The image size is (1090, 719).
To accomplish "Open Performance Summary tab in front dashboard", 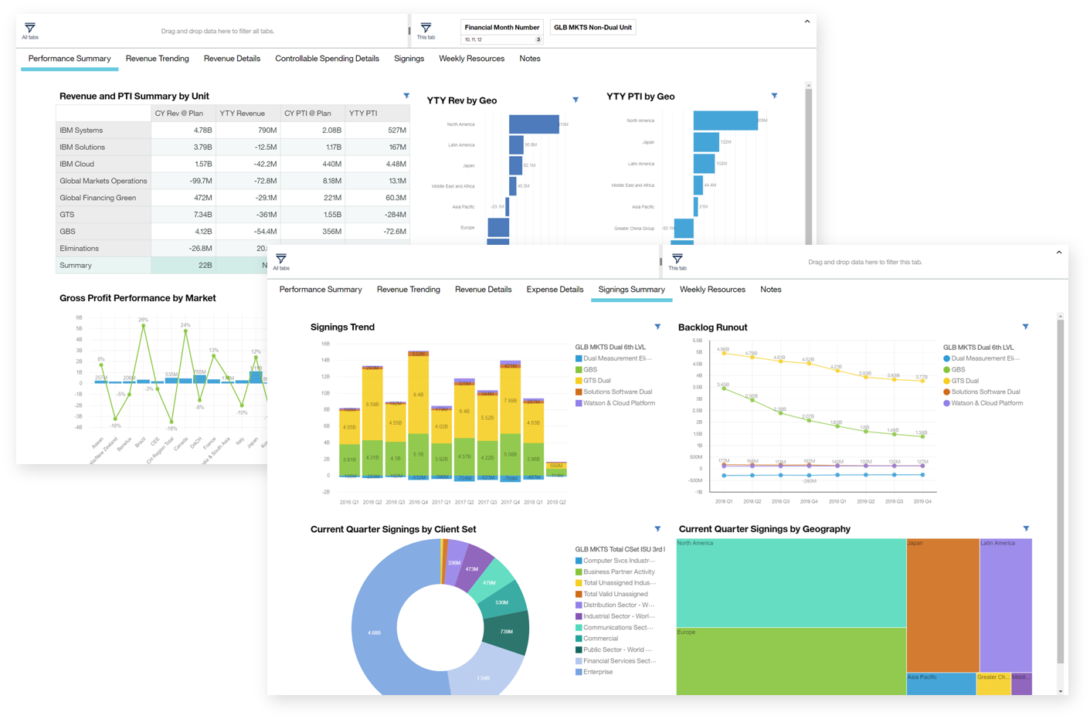I will (321, 290).
